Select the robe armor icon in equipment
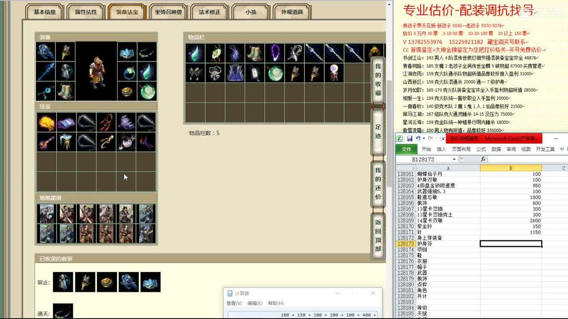568x319 pixels. pyautogui.click(x=65, y=72)
